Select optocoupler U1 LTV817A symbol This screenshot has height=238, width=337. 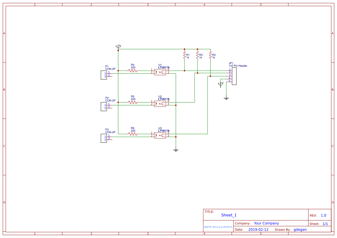[160, 72]
